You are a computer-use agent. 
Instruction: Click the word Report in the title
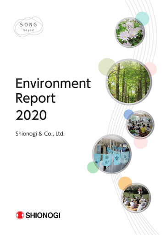point(35,99)
